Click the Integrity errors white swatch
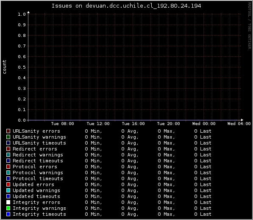Viewport: 253px width, 220px height. click(x=8, y=202)
